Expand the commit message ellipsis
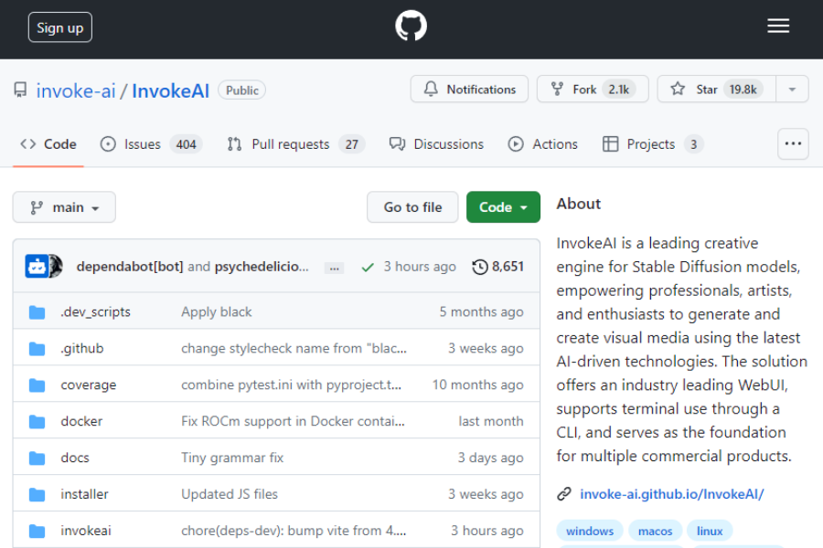Image resolution: width=823 pixels, height=548 pixels. tap(334, 268)
